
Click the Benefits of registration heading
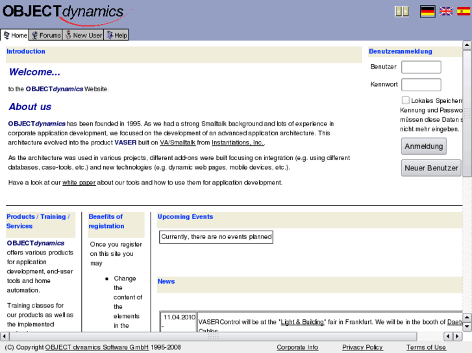[106, 222]
